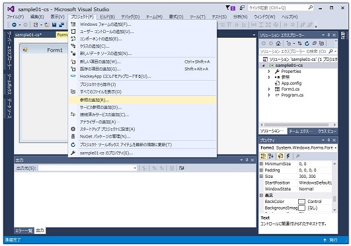Viewport: 351px width, 246px height.
Task: Click the New Project toolbar icon
Action: (36, 24)
